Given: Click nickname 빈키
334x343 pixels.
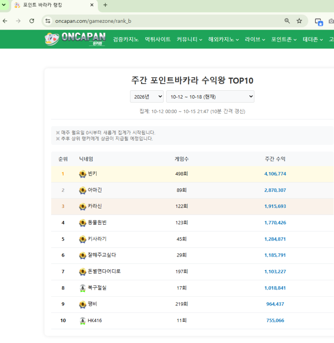Looking at the screenshot, I should click(92, 173).
